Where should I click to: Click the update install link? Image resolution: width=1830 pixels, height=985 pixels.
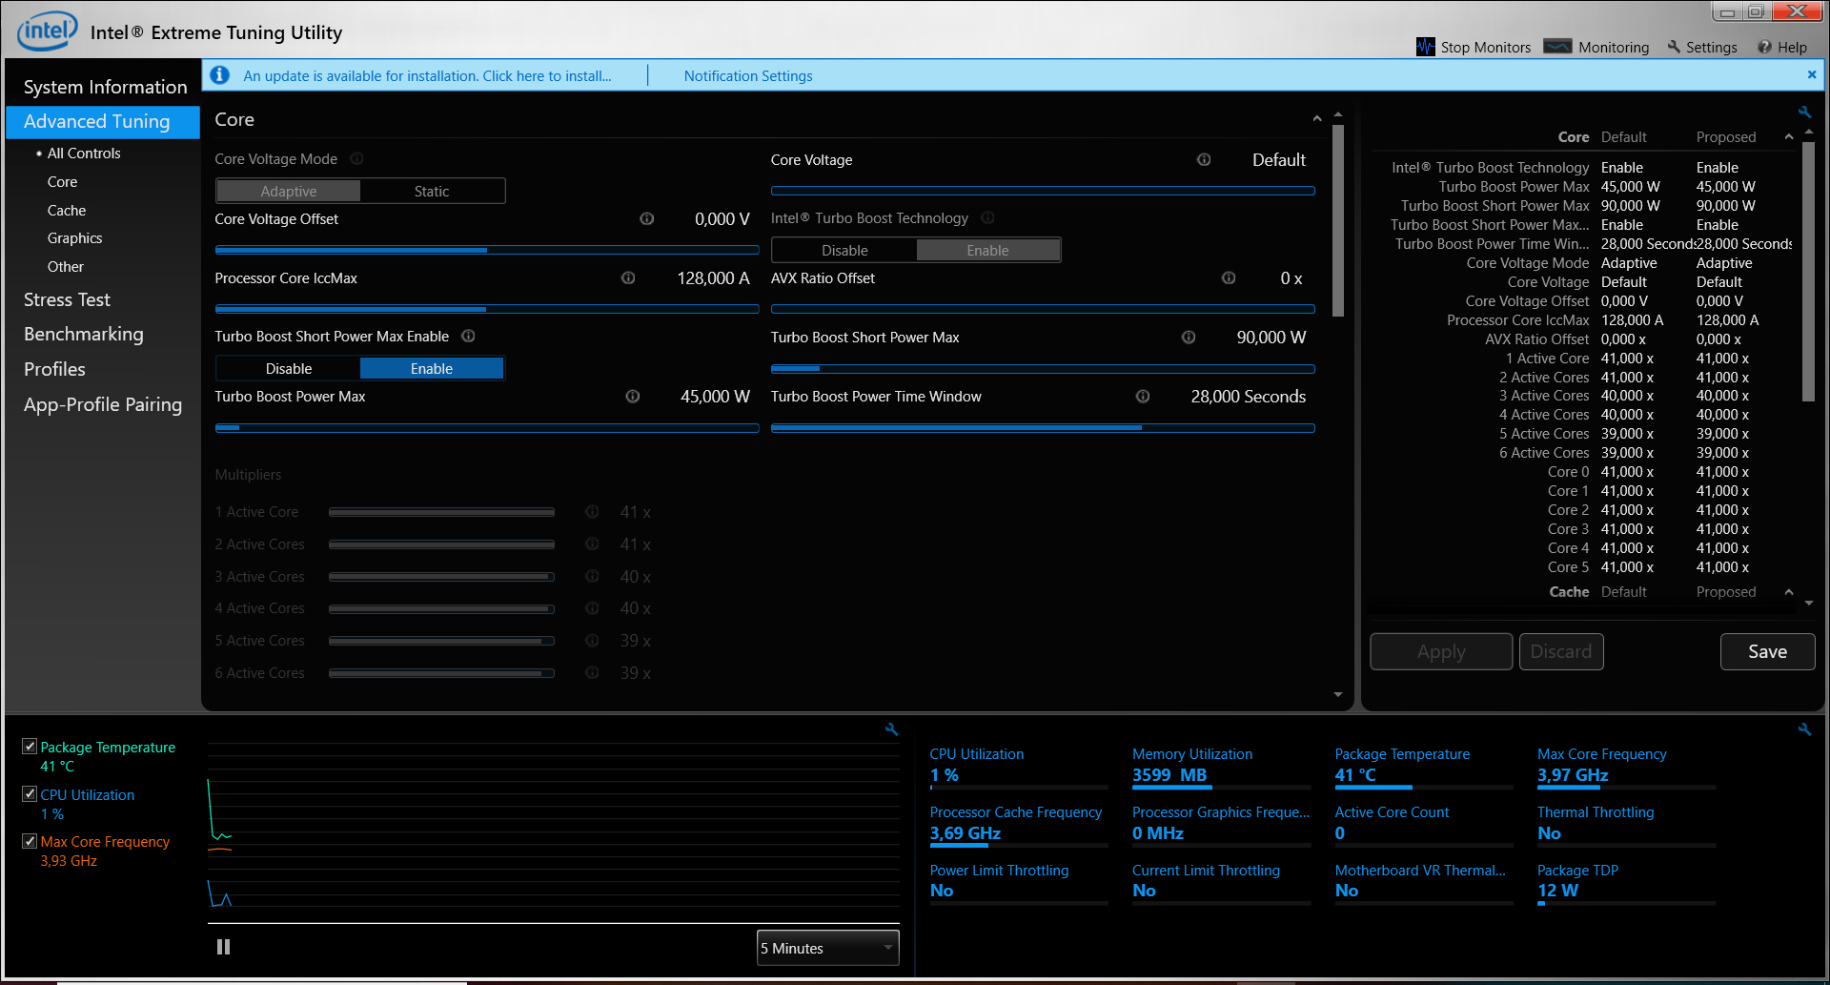[427, 75]
